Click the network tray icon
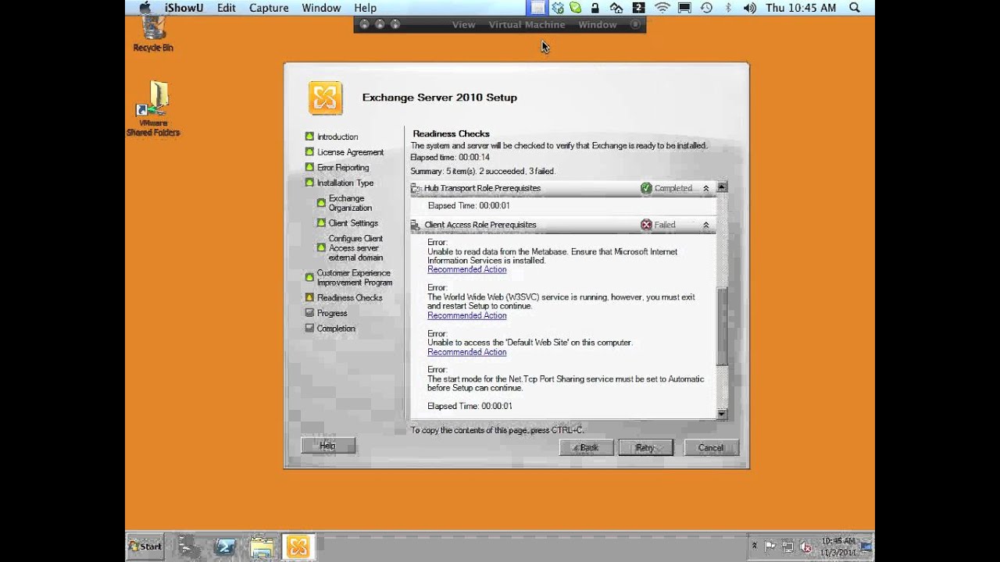Screen dimensions: 1000x562 [788, 546]
